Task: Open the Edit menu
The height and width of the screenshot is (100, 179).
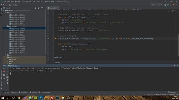Action: (x=9, y=2)
